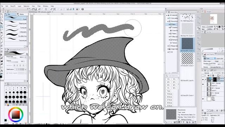The width and height of the screenshot is (225, 127).
Task: Click the 10% tag button
Action: 168,79
